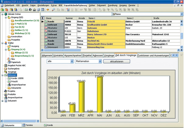
Task: Click the magnifier search icon in toolbar
Action: pyautogui.click(x=53, y=10)
